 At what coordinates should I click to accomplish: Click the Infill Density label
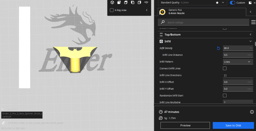pos(166,48)
